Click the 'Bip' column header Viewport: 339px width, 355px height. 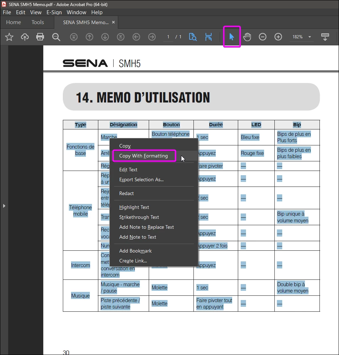pos(297,124)
